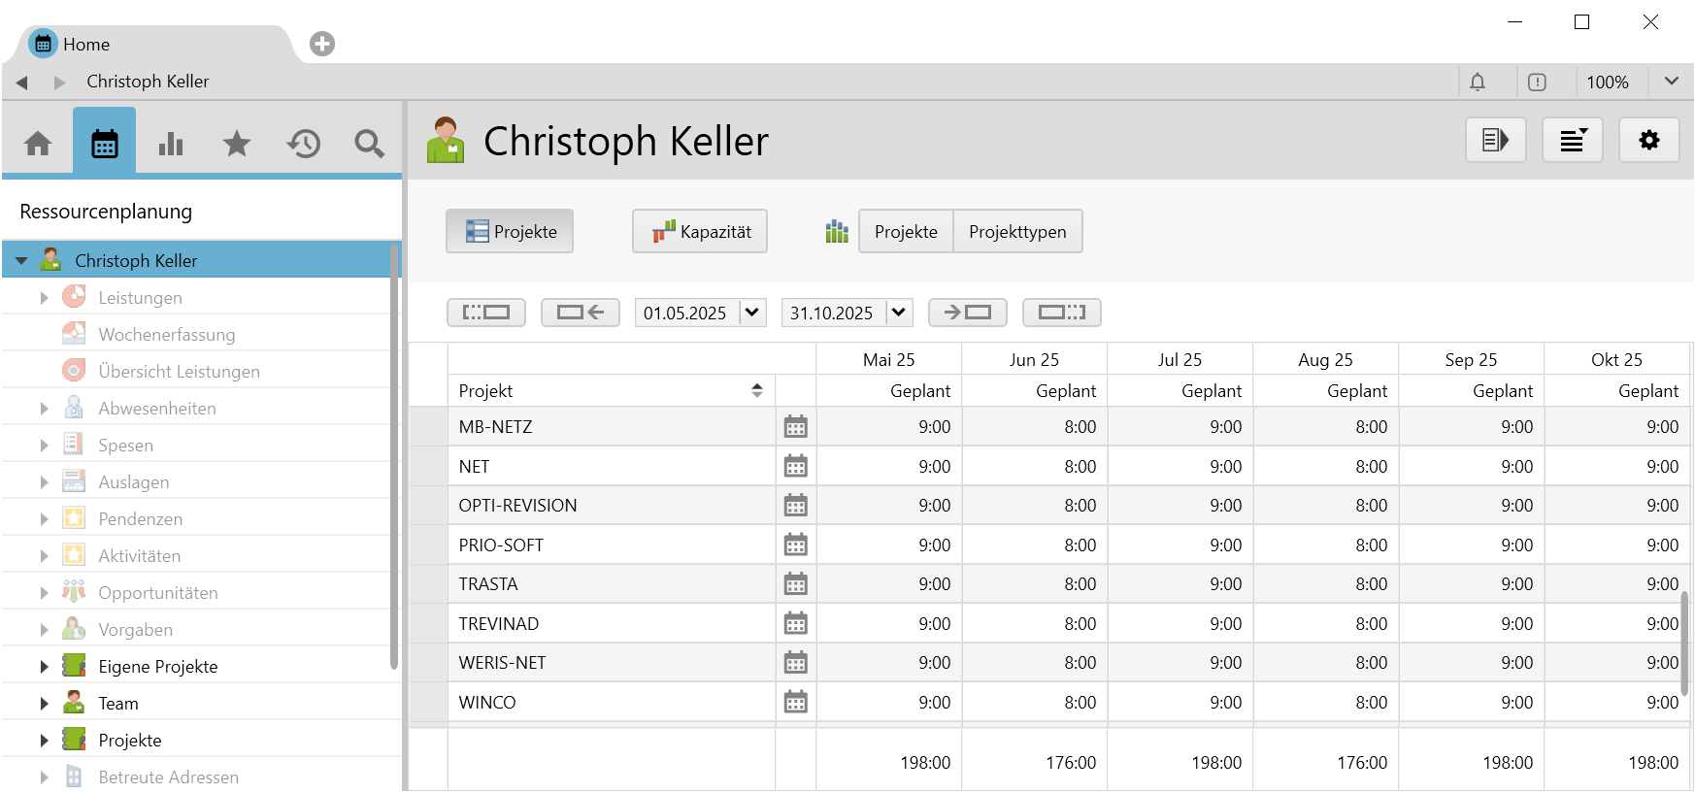Open the start date 01.05.2025 dropdown
Screen dimensions: 1695x793
pyautogui.click(x=752, y=313)
